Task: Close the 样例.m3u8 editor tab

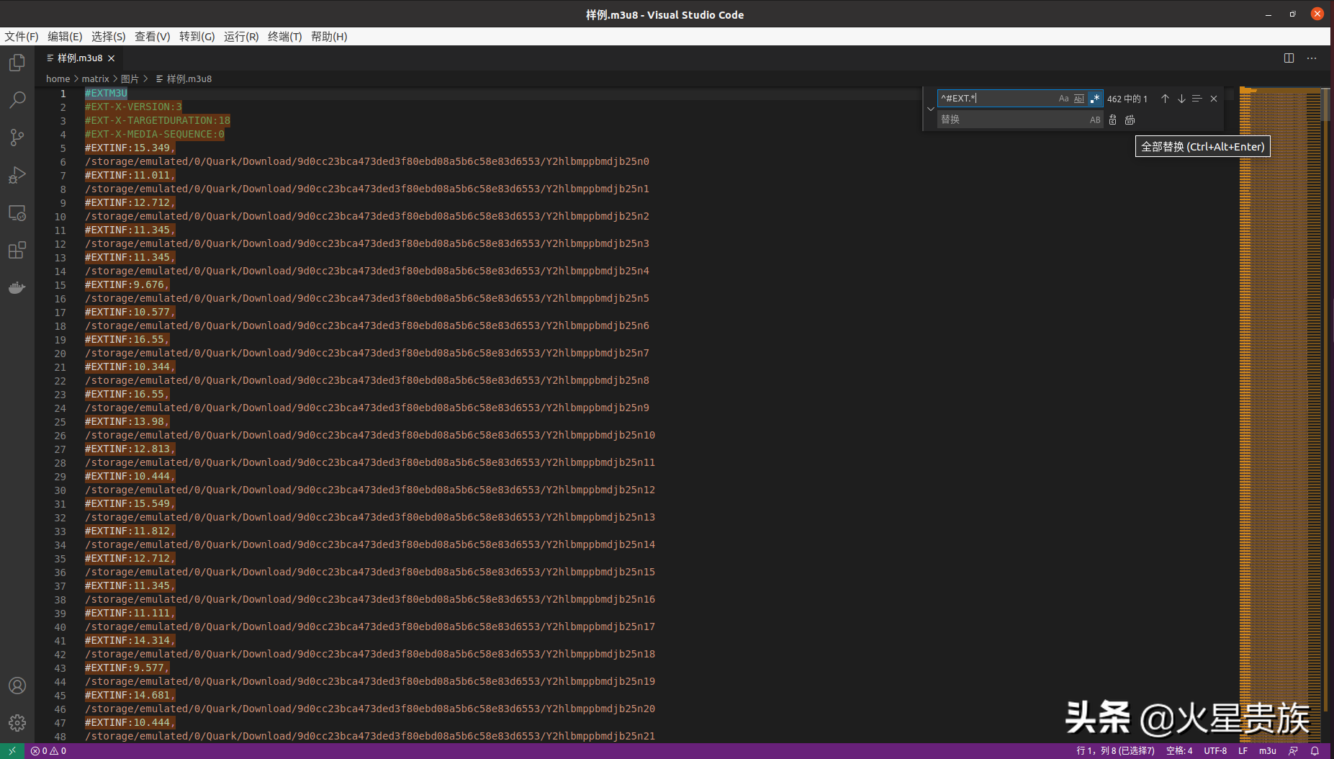Action: pyautogui.click(x=112, y=58)
